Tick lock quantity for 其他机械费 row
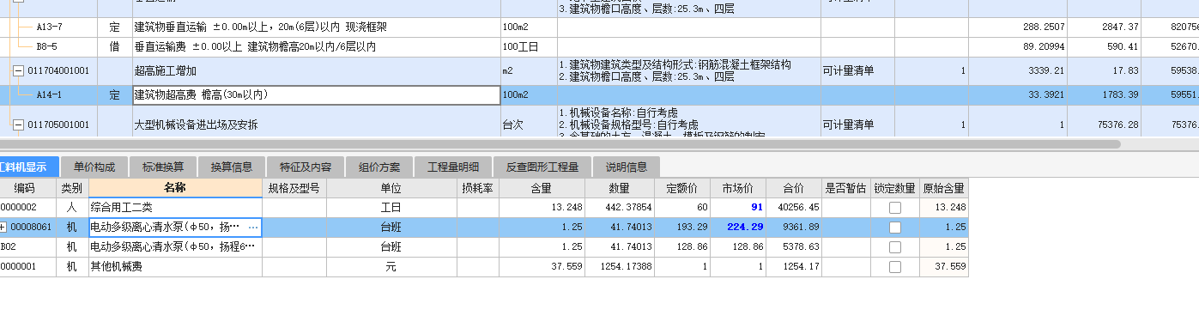This screenshot has width=1199, height=334. (895, 267)
